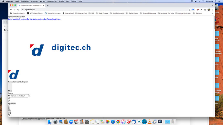The width and height of the screenshot is (223, 125).
Task: Open a new tab with plus button
Action: [x=48, y=5]
